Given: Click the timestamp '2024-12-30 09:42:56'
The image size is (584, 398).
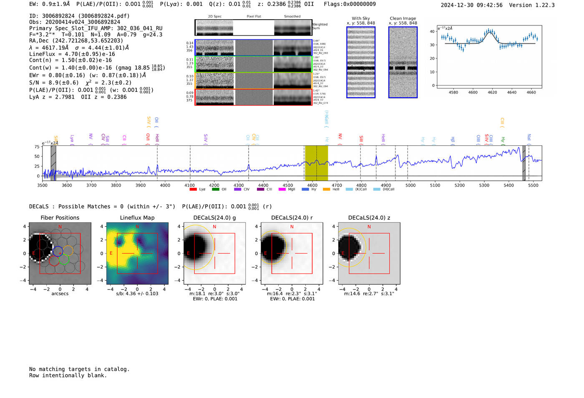Looking at the screenshot, I should point(472,5).
